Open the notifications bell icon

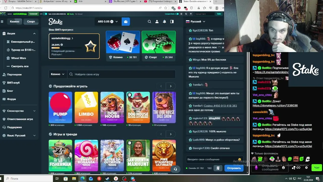point(165,21)
